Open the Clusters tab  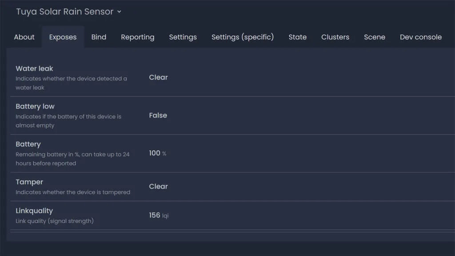(x=335, y=37)
